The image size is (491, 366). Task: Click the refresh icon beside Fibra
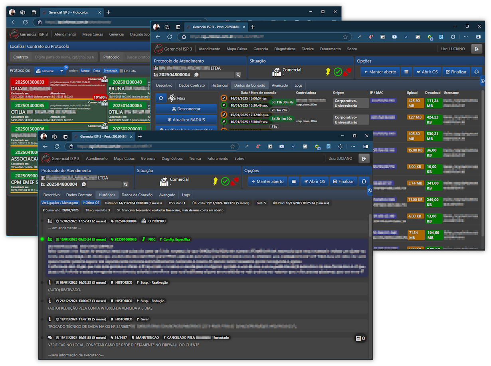(161, 98)
